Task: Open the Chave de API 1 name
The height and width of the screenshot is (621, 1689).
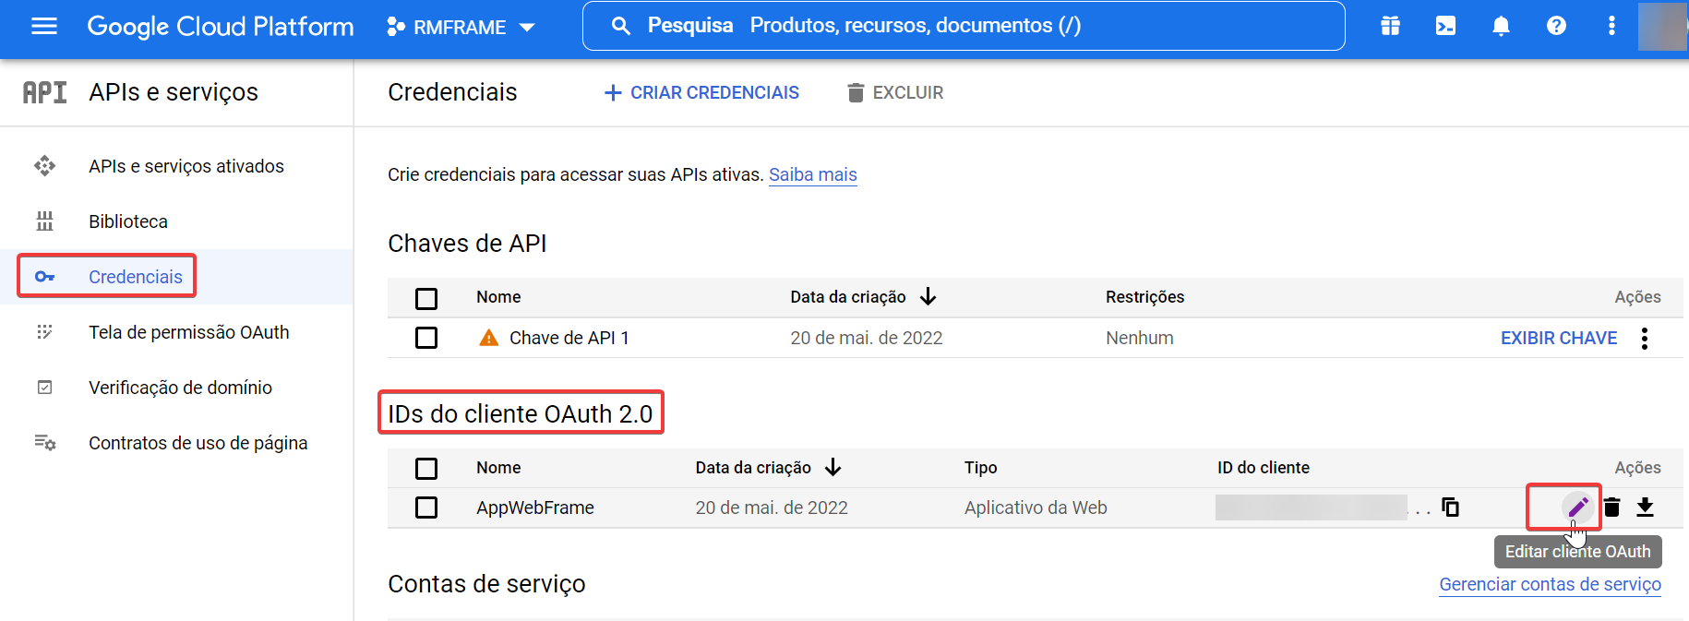Action: pyautogui.click(x=569, y=338)
